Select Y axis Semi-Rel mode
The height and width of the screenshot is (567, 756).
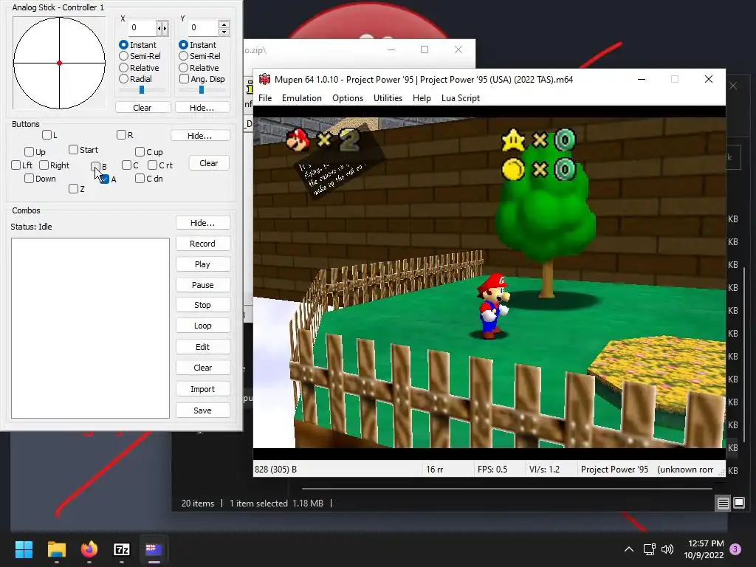183,56
